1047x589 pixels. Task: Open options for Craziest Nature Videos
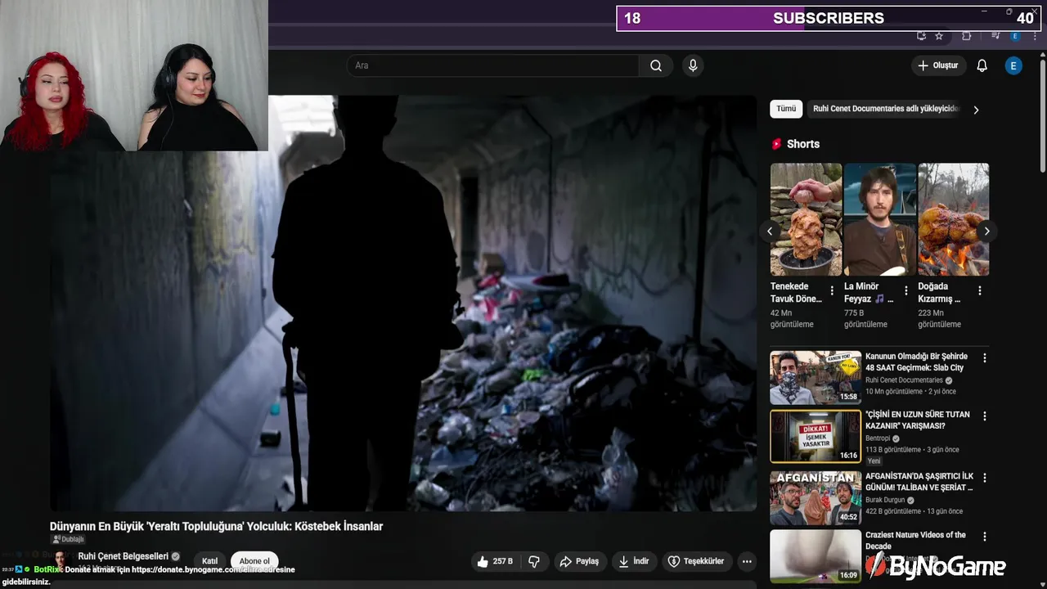[x=985, y=537]
